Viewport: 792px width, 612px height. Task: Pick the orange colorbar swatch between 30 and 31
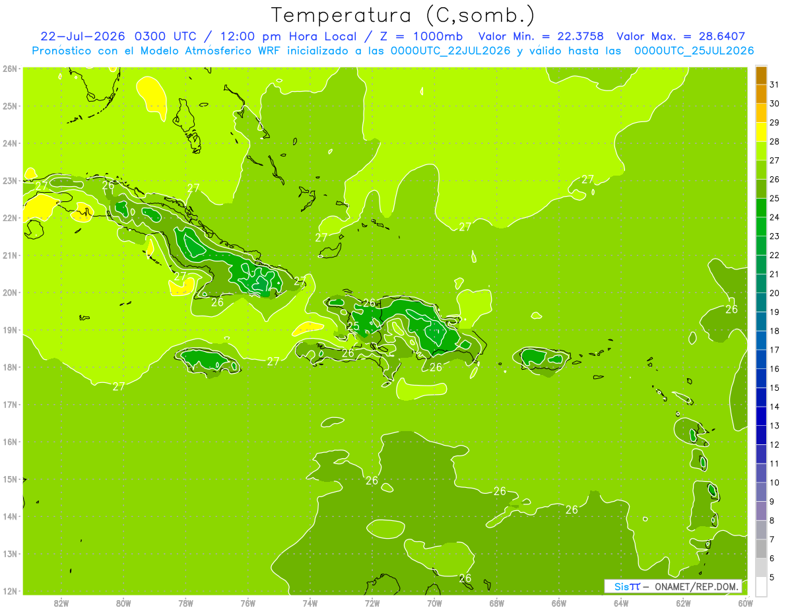click(x=762, y=94)
